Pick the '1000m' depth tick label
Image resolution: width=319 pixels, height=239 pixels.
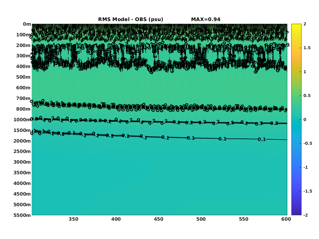click(x=22, y=120)
